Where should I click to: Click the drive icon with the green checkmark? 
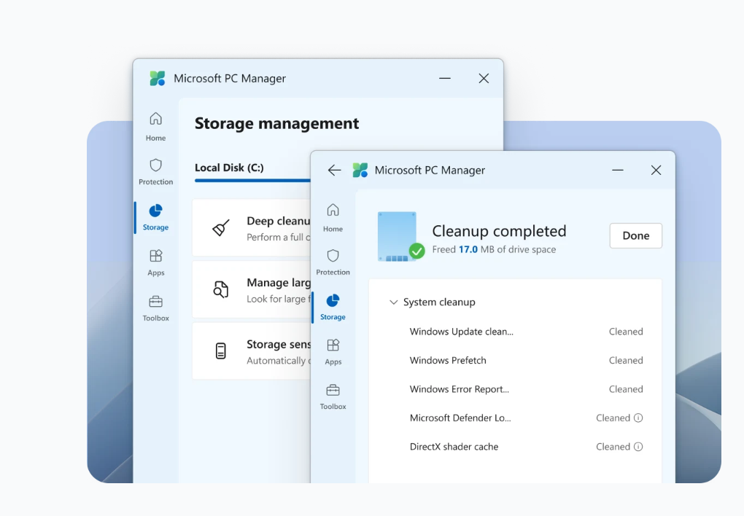pos(400,236)
